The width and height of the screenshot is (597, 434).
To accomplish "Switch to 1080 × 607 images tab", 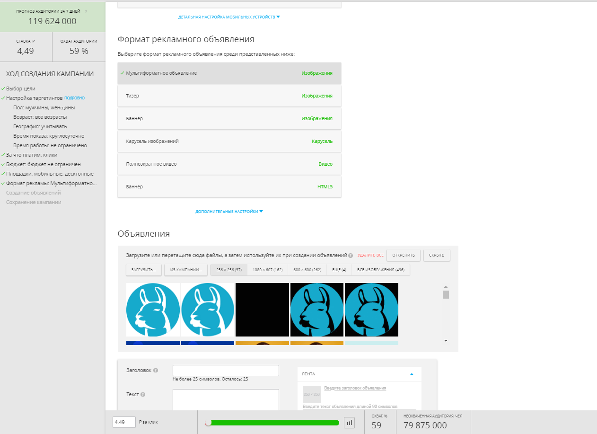I will (267, 270).
